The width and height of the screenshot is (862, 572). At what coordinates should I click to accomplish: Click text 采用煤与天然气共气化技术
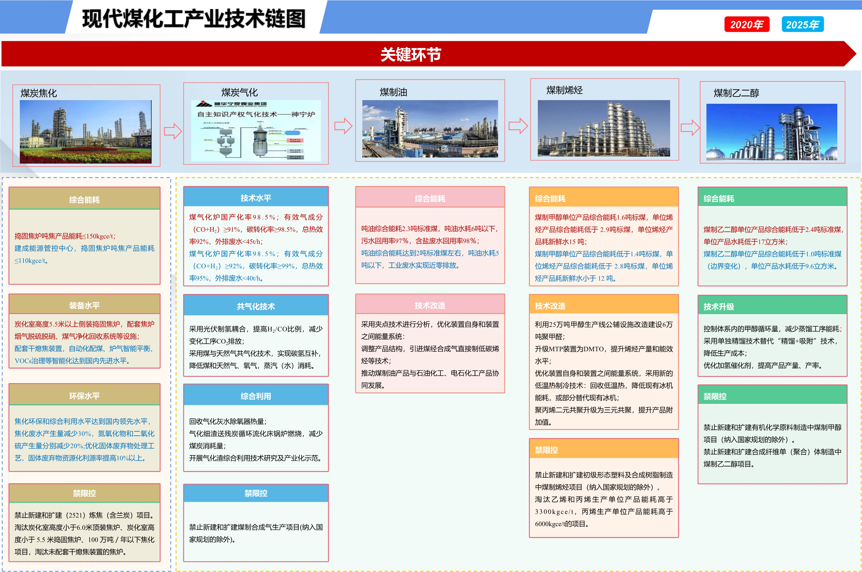pos(230,353)
